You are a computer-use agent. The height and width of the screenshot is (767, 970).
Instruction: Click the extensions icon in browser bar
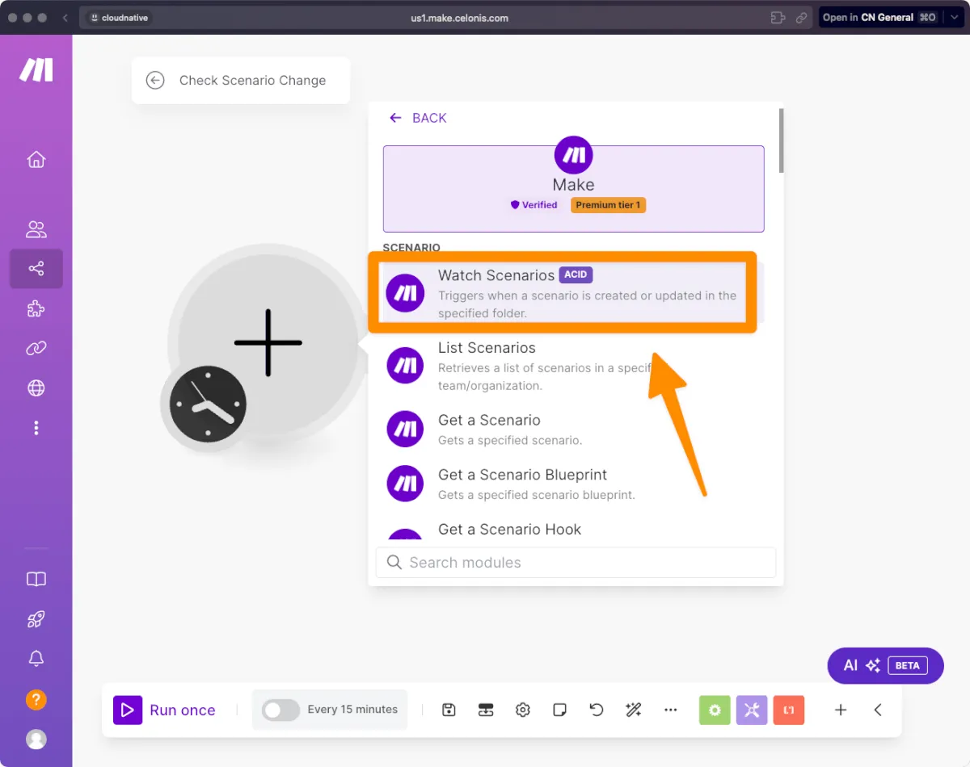pyautogui.click(x=778, y=18)
